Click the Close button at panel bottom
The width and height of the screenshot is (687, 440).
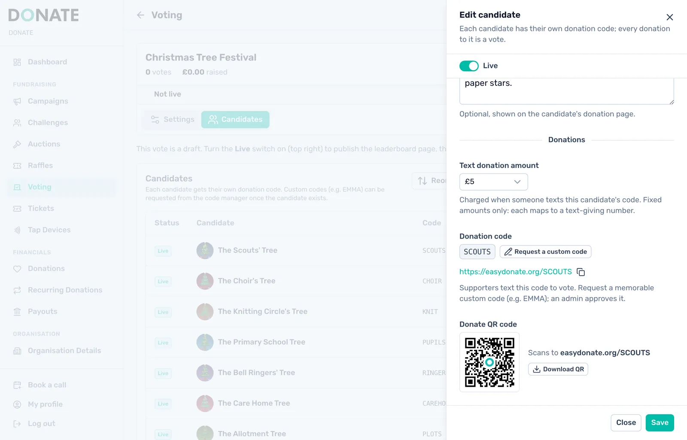pos(626,422)
